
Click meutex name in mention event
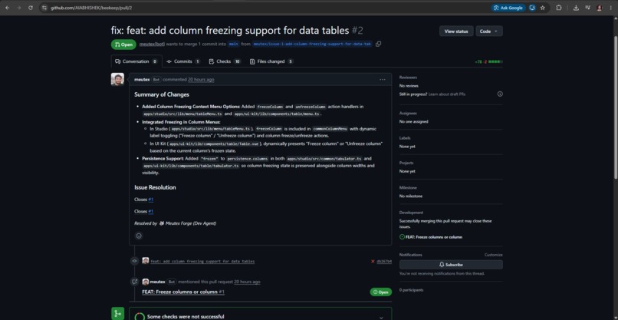pyautogui.click(x=158, y=282)
